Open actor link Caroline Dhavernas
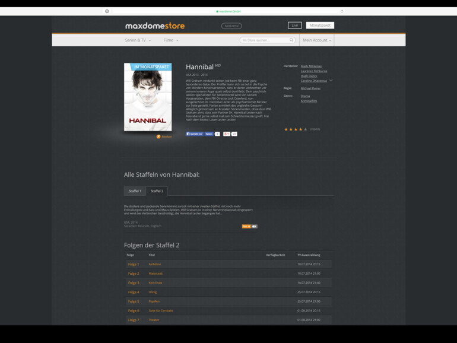This screenshot has height=343, width=457. pyautogui.click(x=313, y=81)
